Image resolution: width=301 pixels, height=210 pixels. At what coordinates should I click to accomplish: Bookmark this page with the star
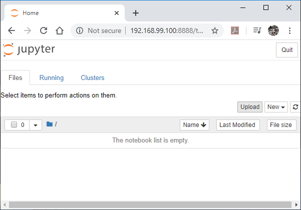pyautogui.click(x=215, y=30)
